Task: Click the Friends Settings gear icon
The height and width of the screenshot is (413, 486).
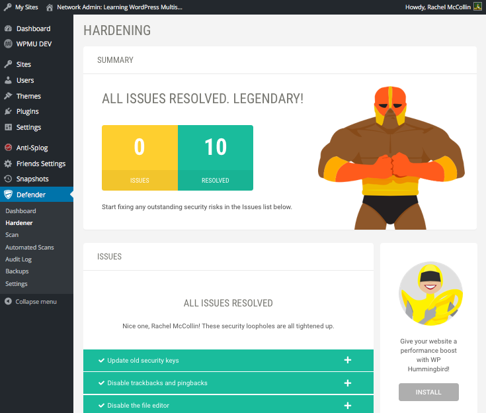Action: click(x=8, y=163)
